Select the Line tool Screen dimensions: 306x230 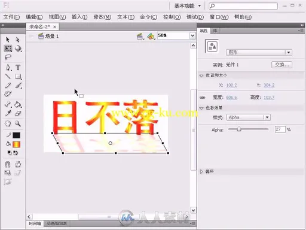tap(8, 76)
